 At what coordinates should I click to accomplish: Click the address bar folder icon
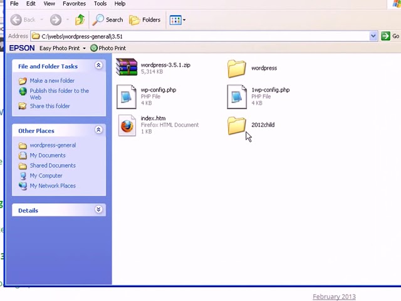[36, 36]
